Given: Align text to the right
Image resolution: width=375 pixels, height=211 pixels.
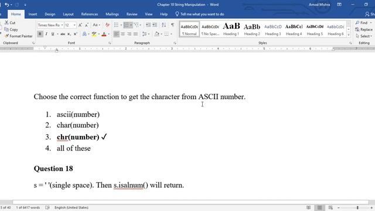Looking at the screenshot, I should (129, 34).
